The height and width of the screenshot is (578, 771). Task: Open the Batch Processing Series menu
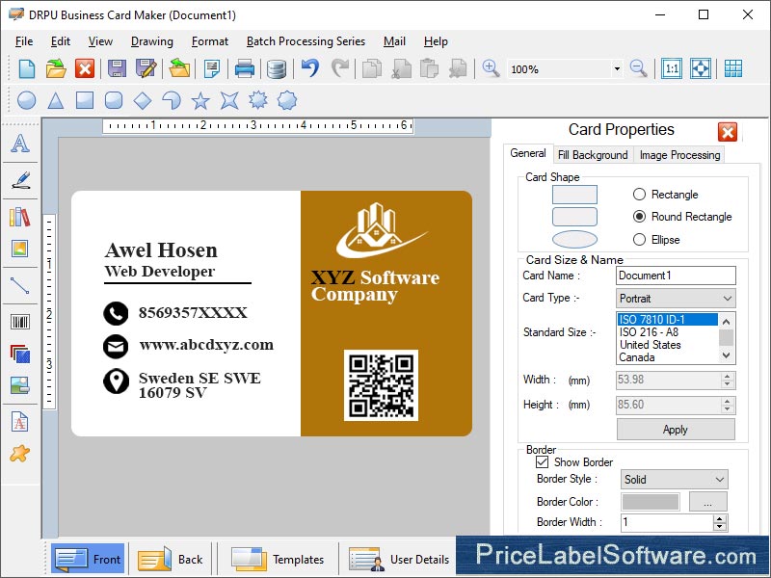click(x=306, y=41)
